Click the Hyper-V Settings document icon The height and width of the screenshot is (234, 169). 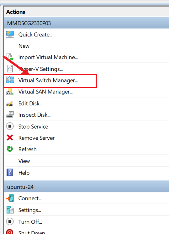10,69
